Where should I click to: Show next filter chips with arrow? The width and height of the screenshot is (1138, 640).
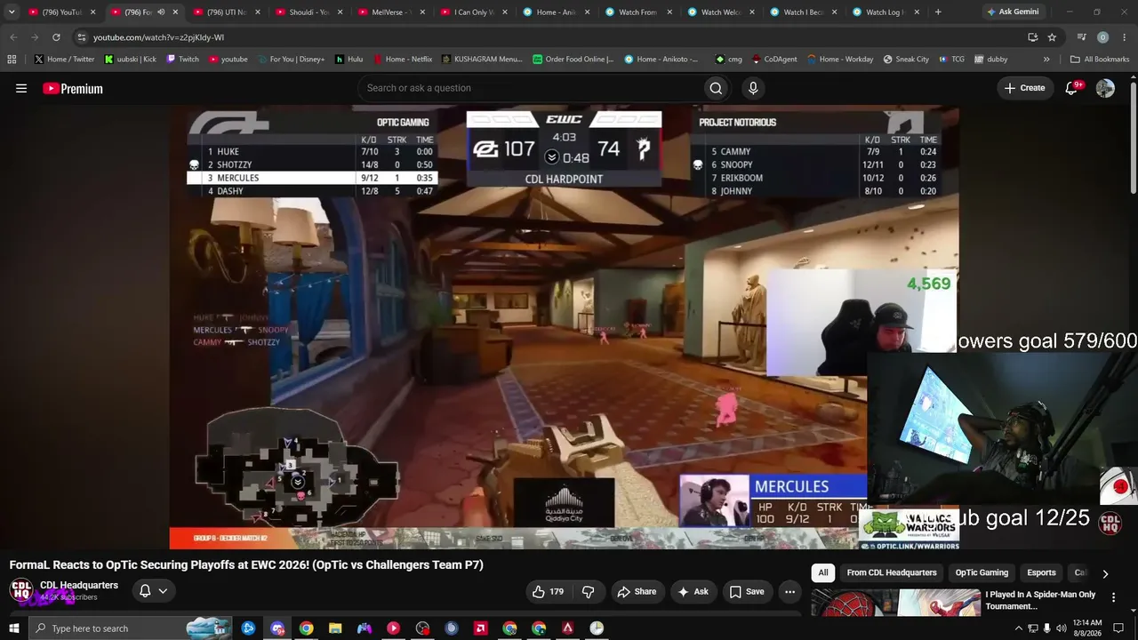[x=1105, y=573]
